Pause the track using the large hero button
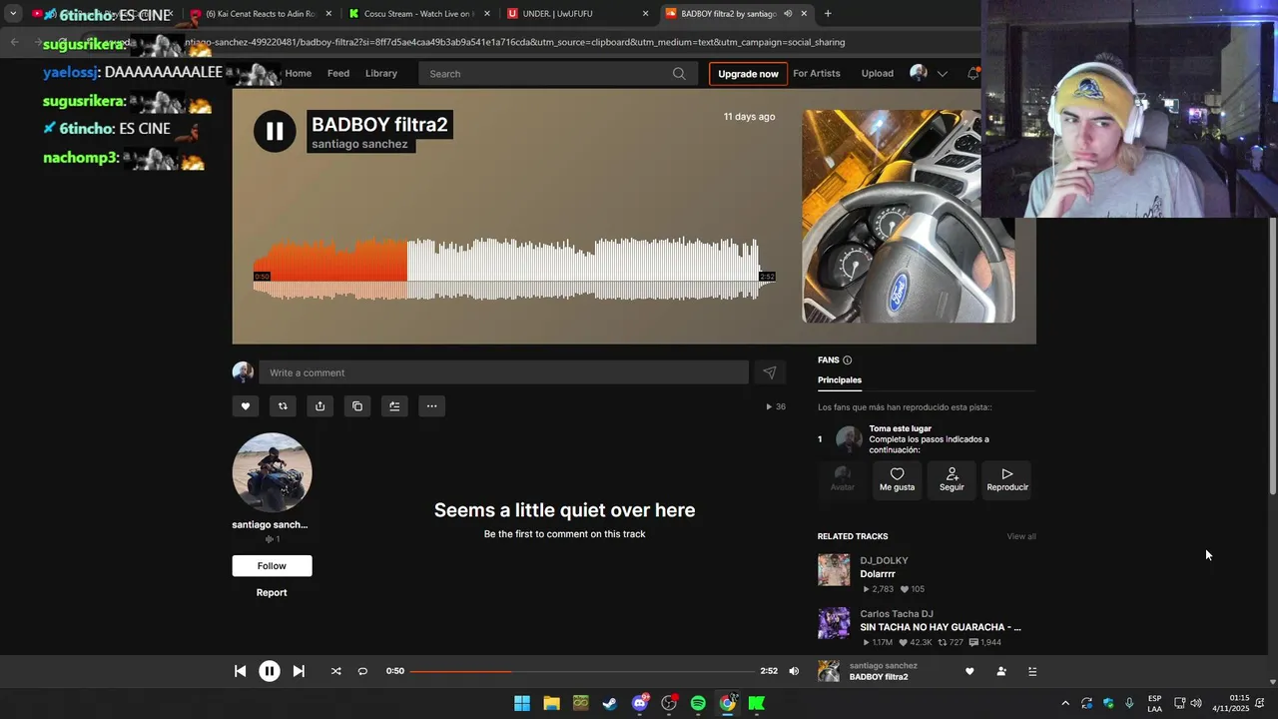 coord(275,131)
